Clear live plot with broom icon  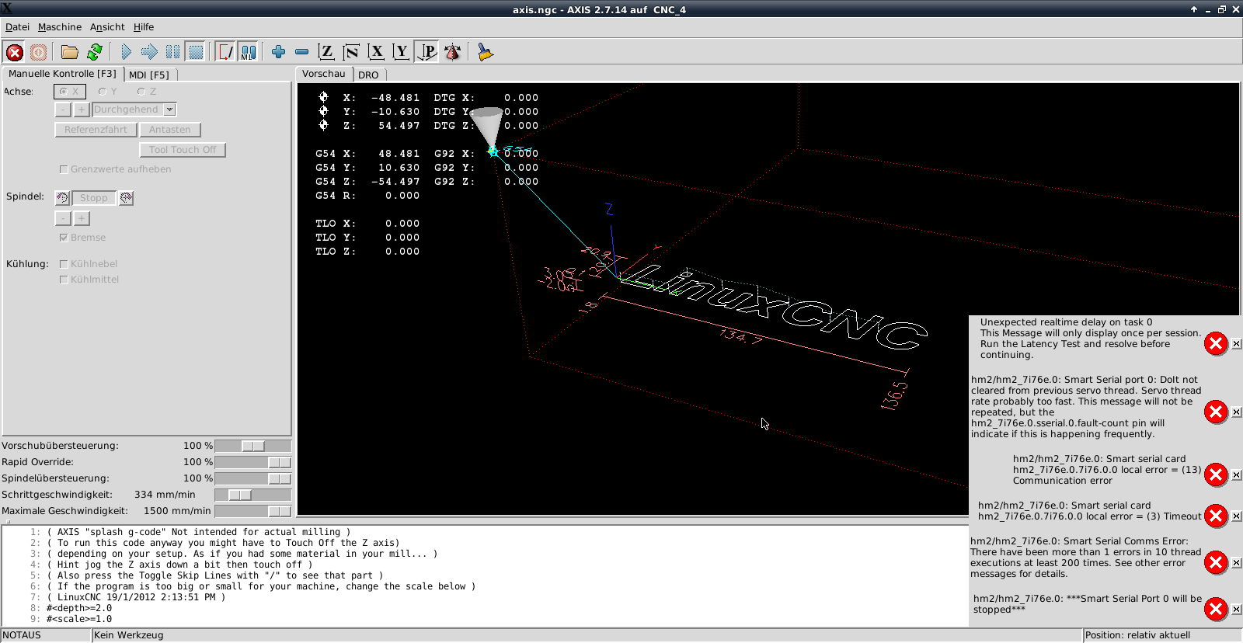pos(486,52)
